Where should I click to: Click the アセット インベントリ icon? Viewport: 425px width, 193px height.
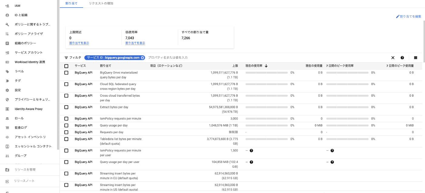click(x=7, y=137)
